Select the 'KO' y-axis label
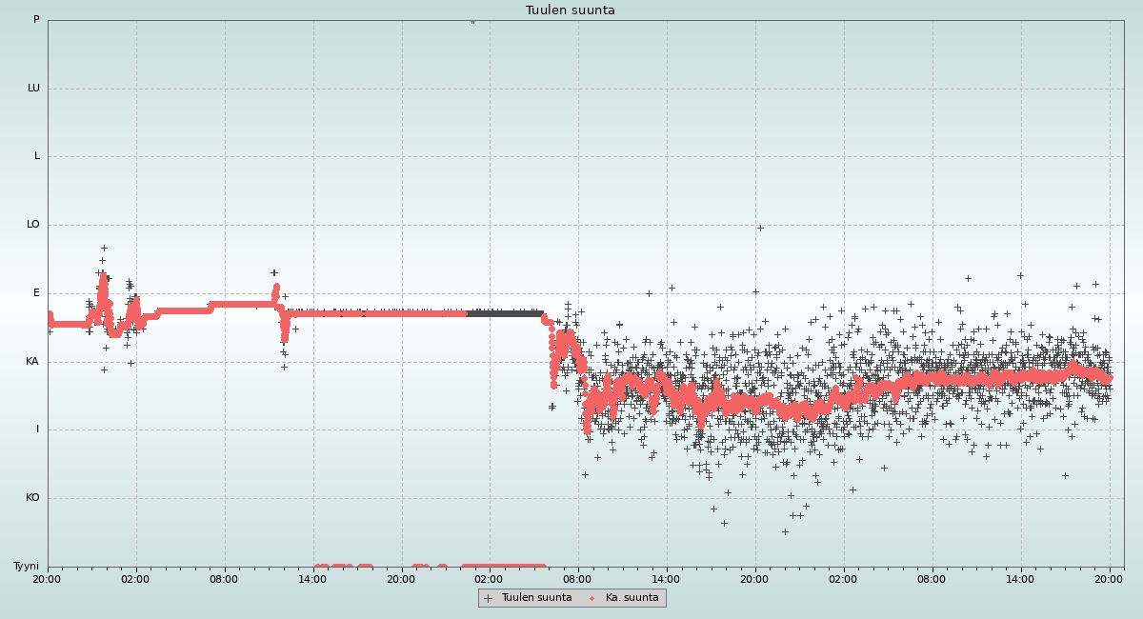Image resolution: width=1143 pixels, height=619 pixels. tap(32, 498)
